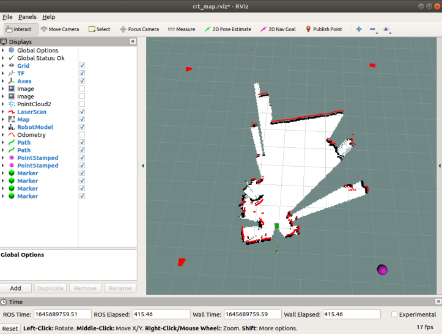The image size is (442, 334).
Task: Pick the Measure tool
Action: (x=182, y=29)
